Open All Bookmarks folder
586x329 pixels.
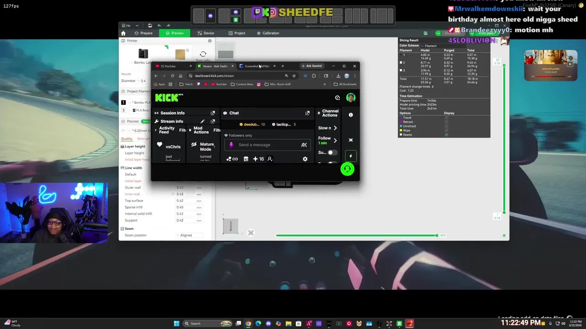[345, 84]
